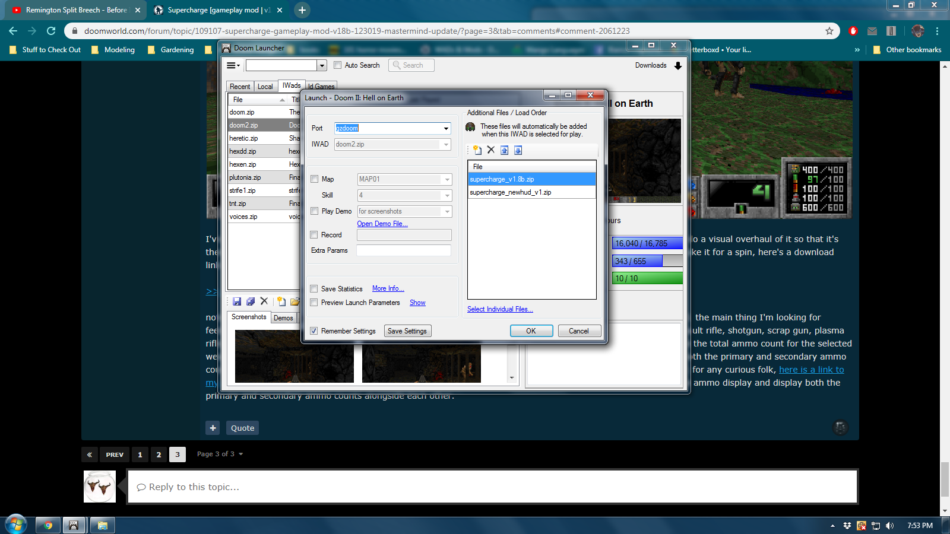Enable Auto Search checkbox in Doom Launcher
This screenshot has width=950, height=534.
[x=337, y=65]
